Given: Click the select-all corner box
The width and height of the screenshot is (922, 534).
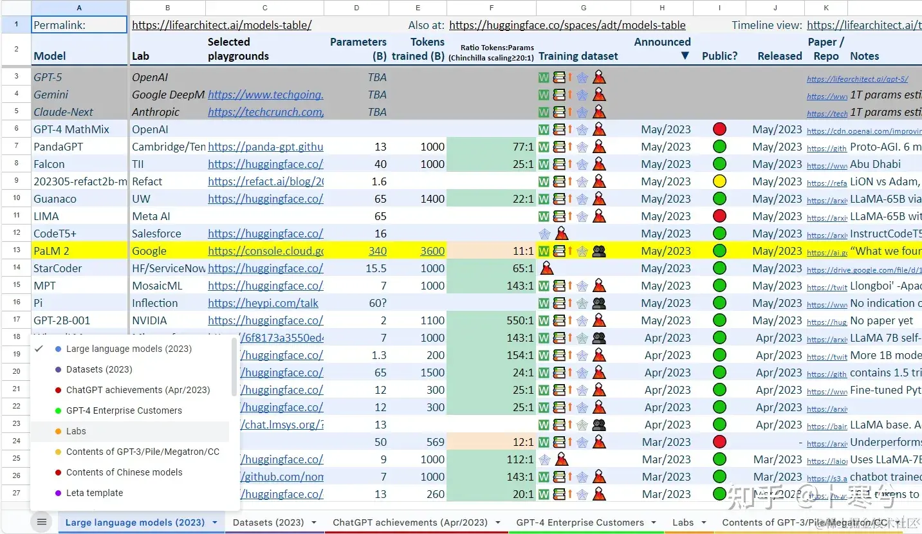Looking at the screenshot, I should coord(16,8).
